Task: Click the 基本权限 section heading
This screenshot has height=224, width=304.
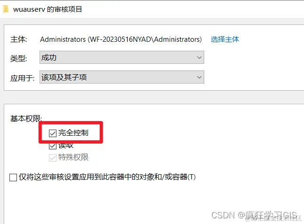Action: pos(26,118)
